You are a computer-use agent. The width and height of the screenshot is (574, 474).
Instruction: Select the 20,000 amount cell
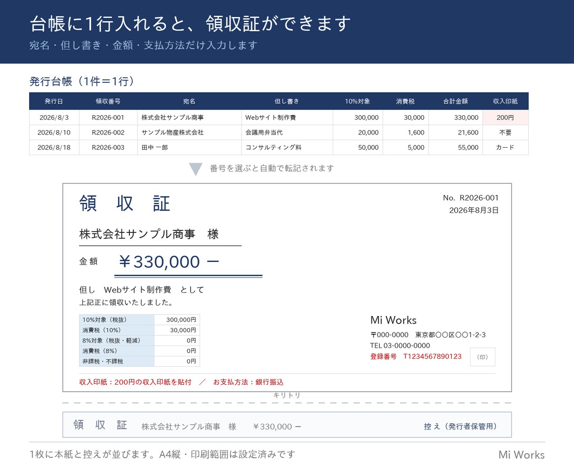tap(358, 133)
